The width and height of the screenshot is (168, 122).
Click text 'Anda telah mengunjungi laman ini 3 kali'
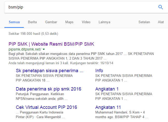[39, 63]
